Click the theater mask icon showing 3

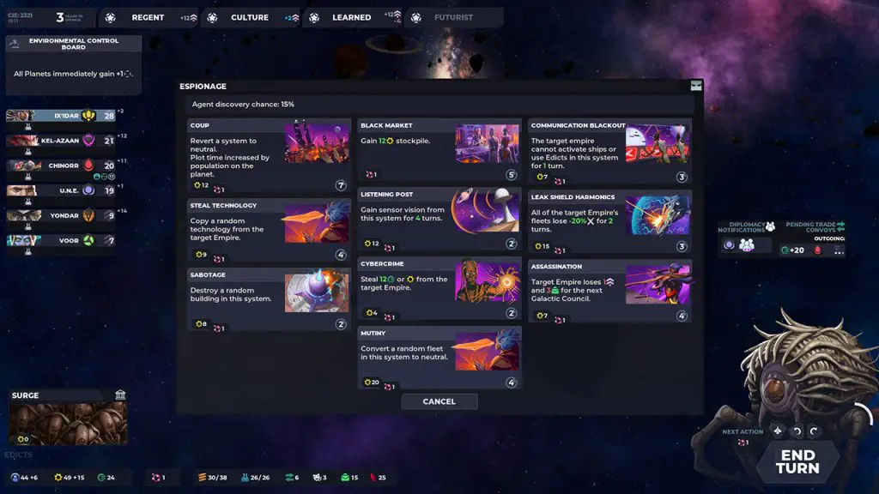point(317,477)
